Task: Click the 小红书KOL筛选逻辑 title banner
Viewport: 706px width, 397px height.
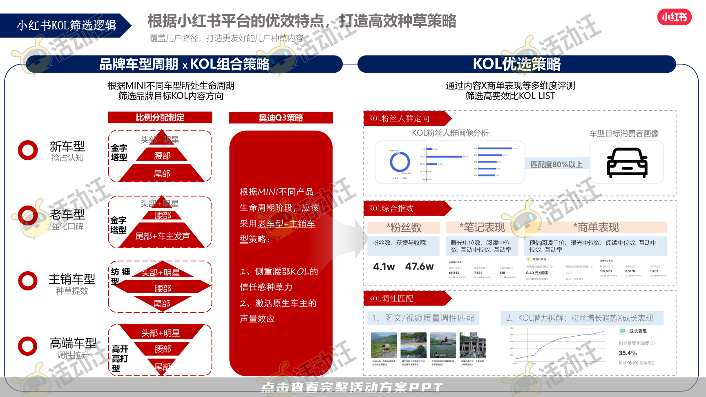Action: (x=66, y=25)
